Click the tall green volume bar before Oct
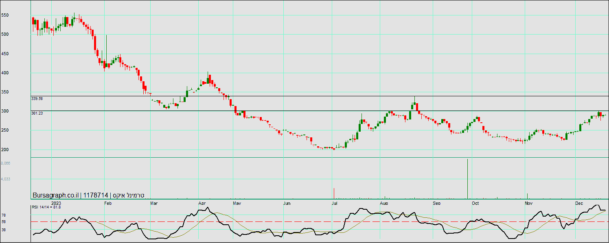The height and width of the screenshot is (243, 609). tap(467, 179)
